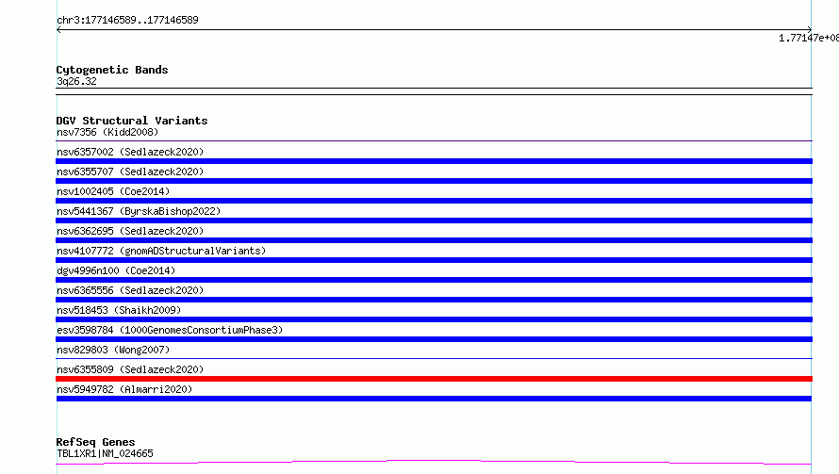Screen dimensions: 839x474
Task: Click nsv4107772 (gnomADStructuralVariants) label
Action: (161, 251)
